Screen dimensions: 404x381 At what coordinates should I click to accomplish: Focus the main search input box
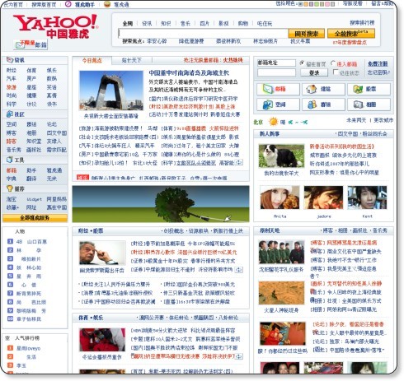tap(203, 34)
